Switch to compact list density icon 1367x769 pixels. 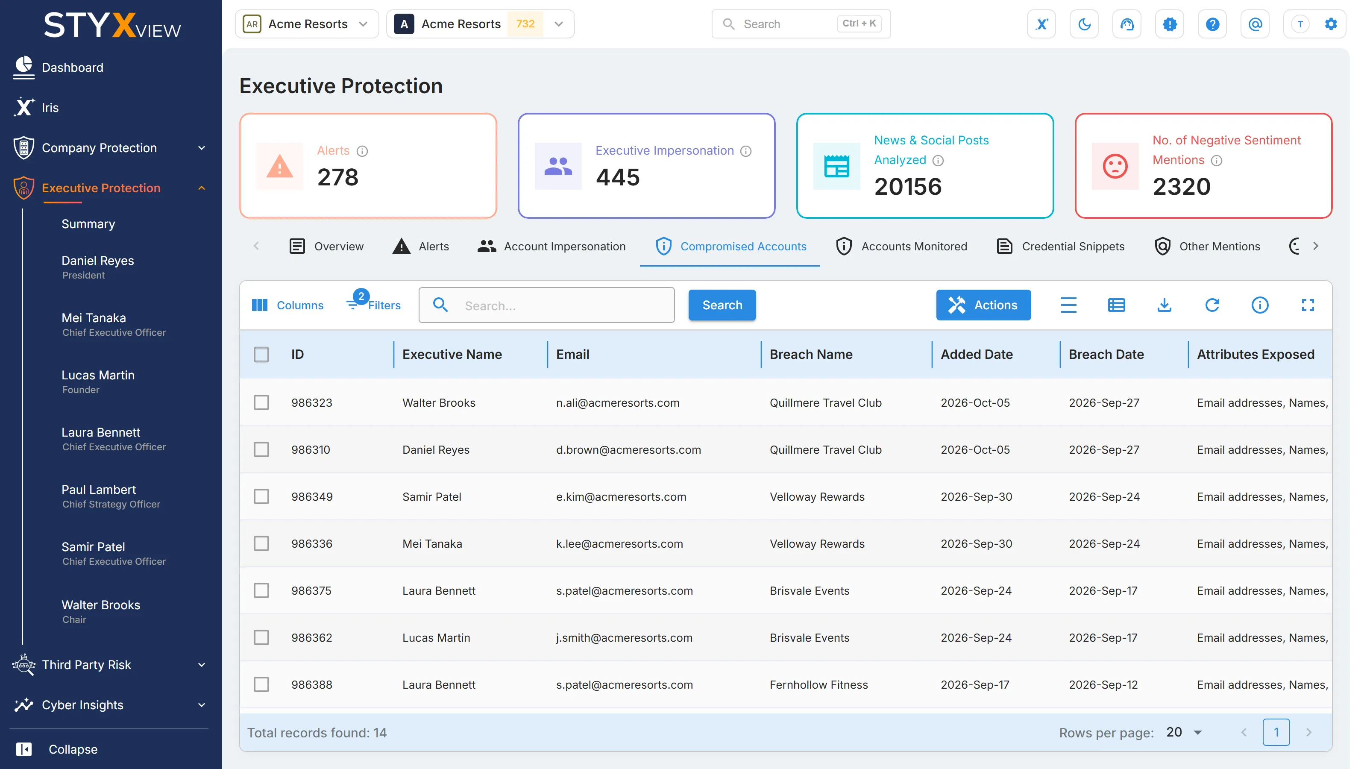point(1069,305)
